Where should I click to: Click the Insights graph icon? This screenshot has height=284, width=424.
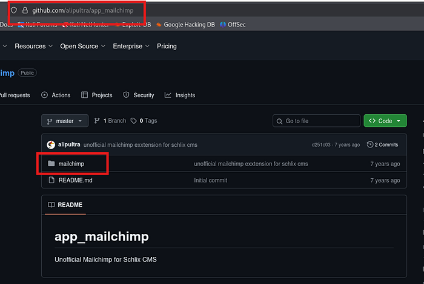click(168, 95)
